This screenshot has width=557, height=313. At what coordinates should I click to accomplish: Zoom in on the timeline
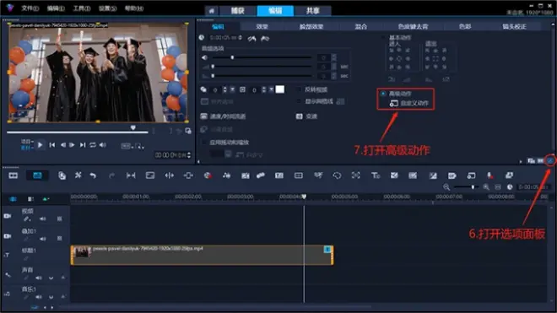pos(485,187)
